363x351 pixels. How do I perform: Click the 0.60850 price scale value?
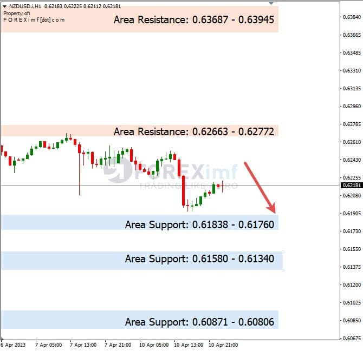(352, 321)
